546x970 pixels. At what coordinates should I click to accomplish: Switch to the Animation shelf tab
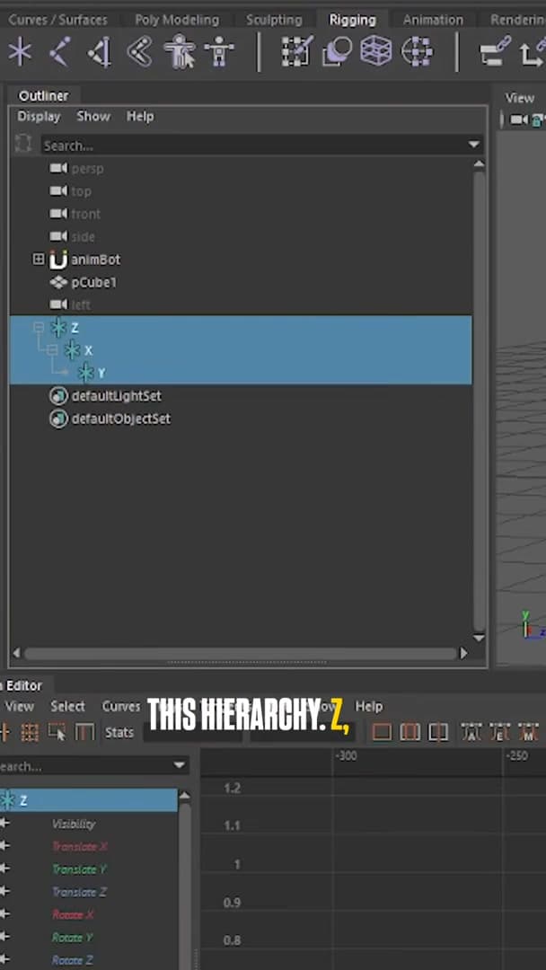pyautogui.click(x=433, y=20)
